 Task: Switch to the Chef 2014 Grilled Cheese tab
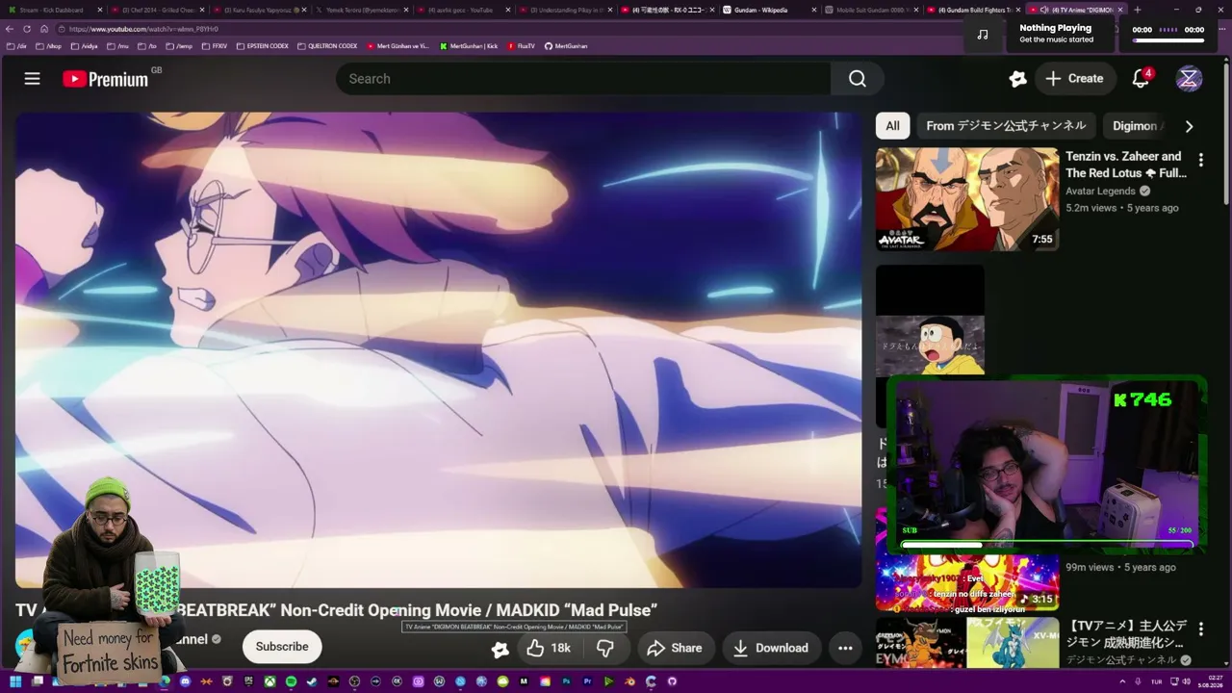point(155,10)
